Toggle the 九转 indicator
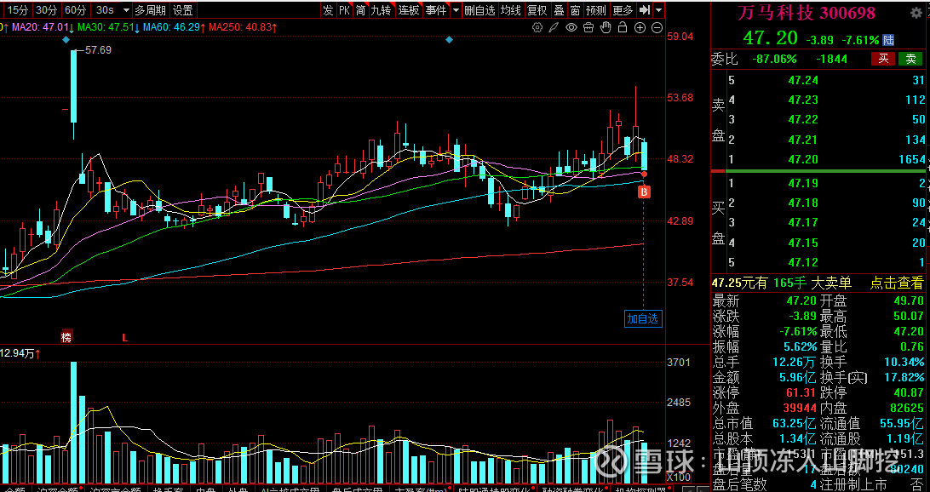The height and width of the screenshot is (492, 930). click(x=382, y=10)
